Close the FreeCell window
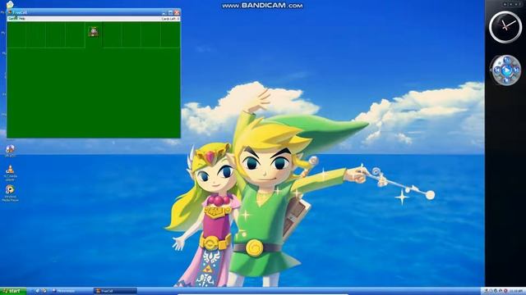526x295 pixels. click(177, 13)
